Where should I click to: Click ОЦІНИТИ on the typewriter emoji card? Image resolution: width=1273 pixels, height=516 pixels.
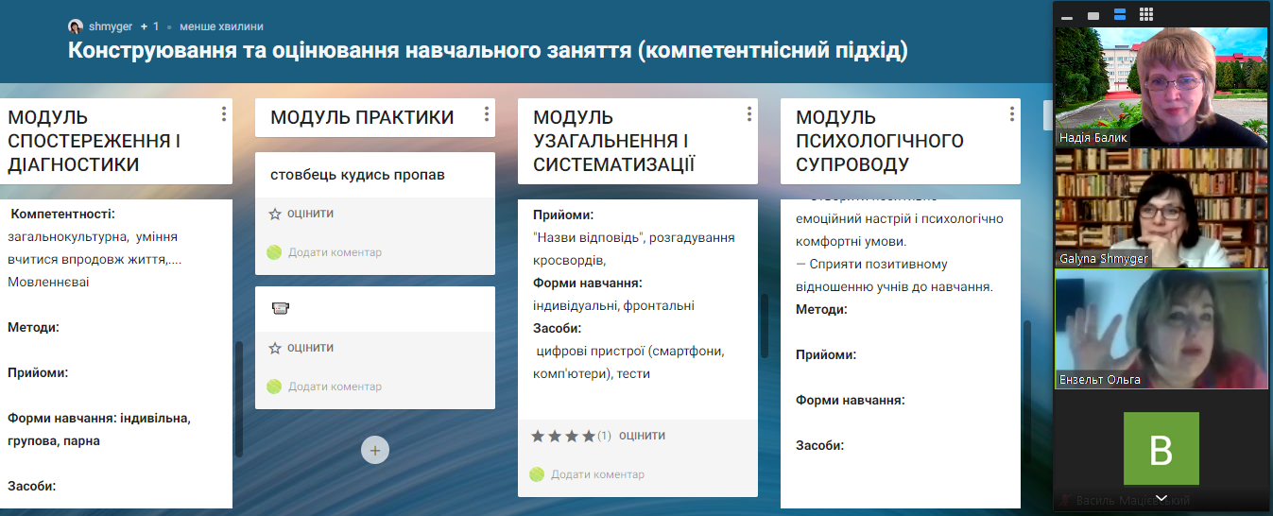[310, 349]
